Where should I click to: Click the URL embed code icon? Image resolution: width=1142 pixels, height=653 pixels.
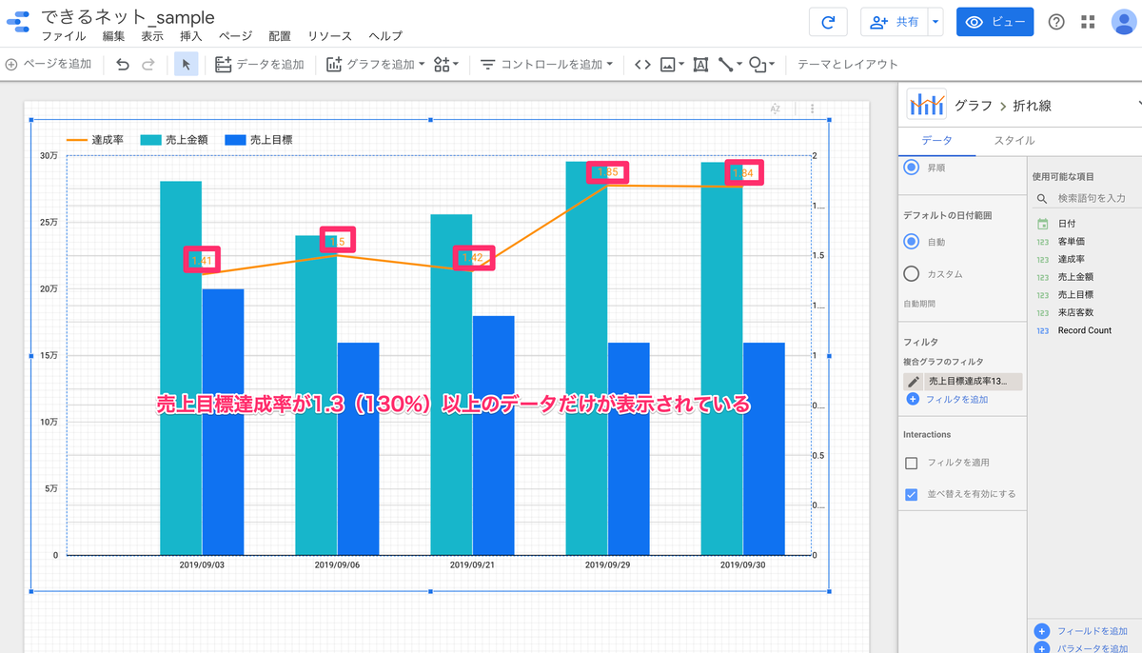coord(642,65)
